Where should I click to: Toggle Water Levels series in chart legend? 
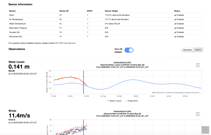114,101
